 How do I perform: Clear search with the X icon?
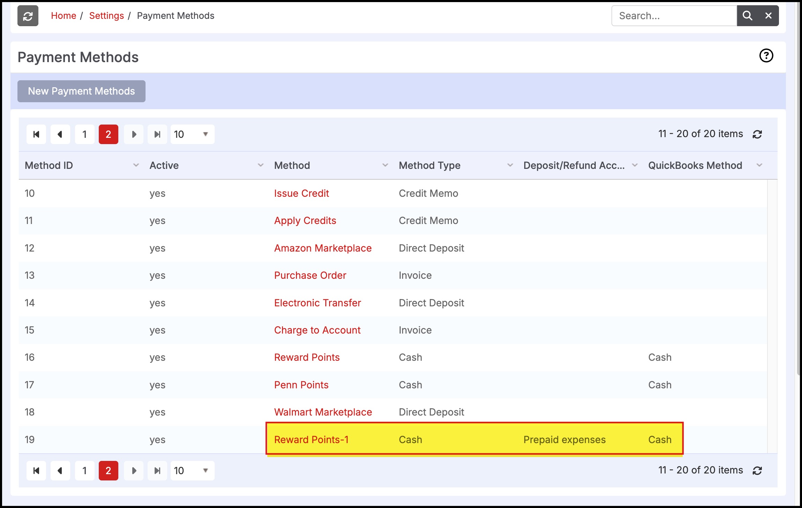point(768,16)
